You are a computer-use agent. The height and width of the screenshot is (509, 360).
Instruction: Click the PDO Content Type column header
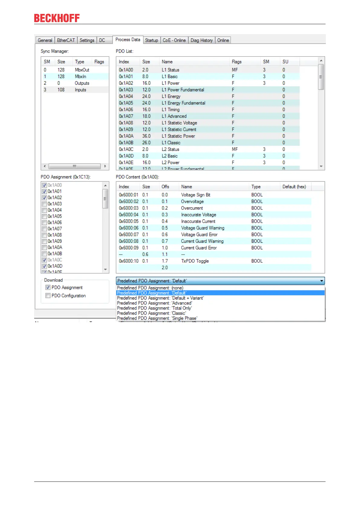coord(264,187)
